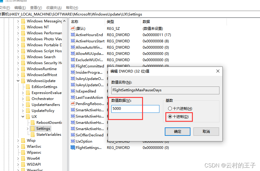This screenshot has height=171, width=260.
Task: Expand the UpdateHandlers tree node
Action: 23,105
